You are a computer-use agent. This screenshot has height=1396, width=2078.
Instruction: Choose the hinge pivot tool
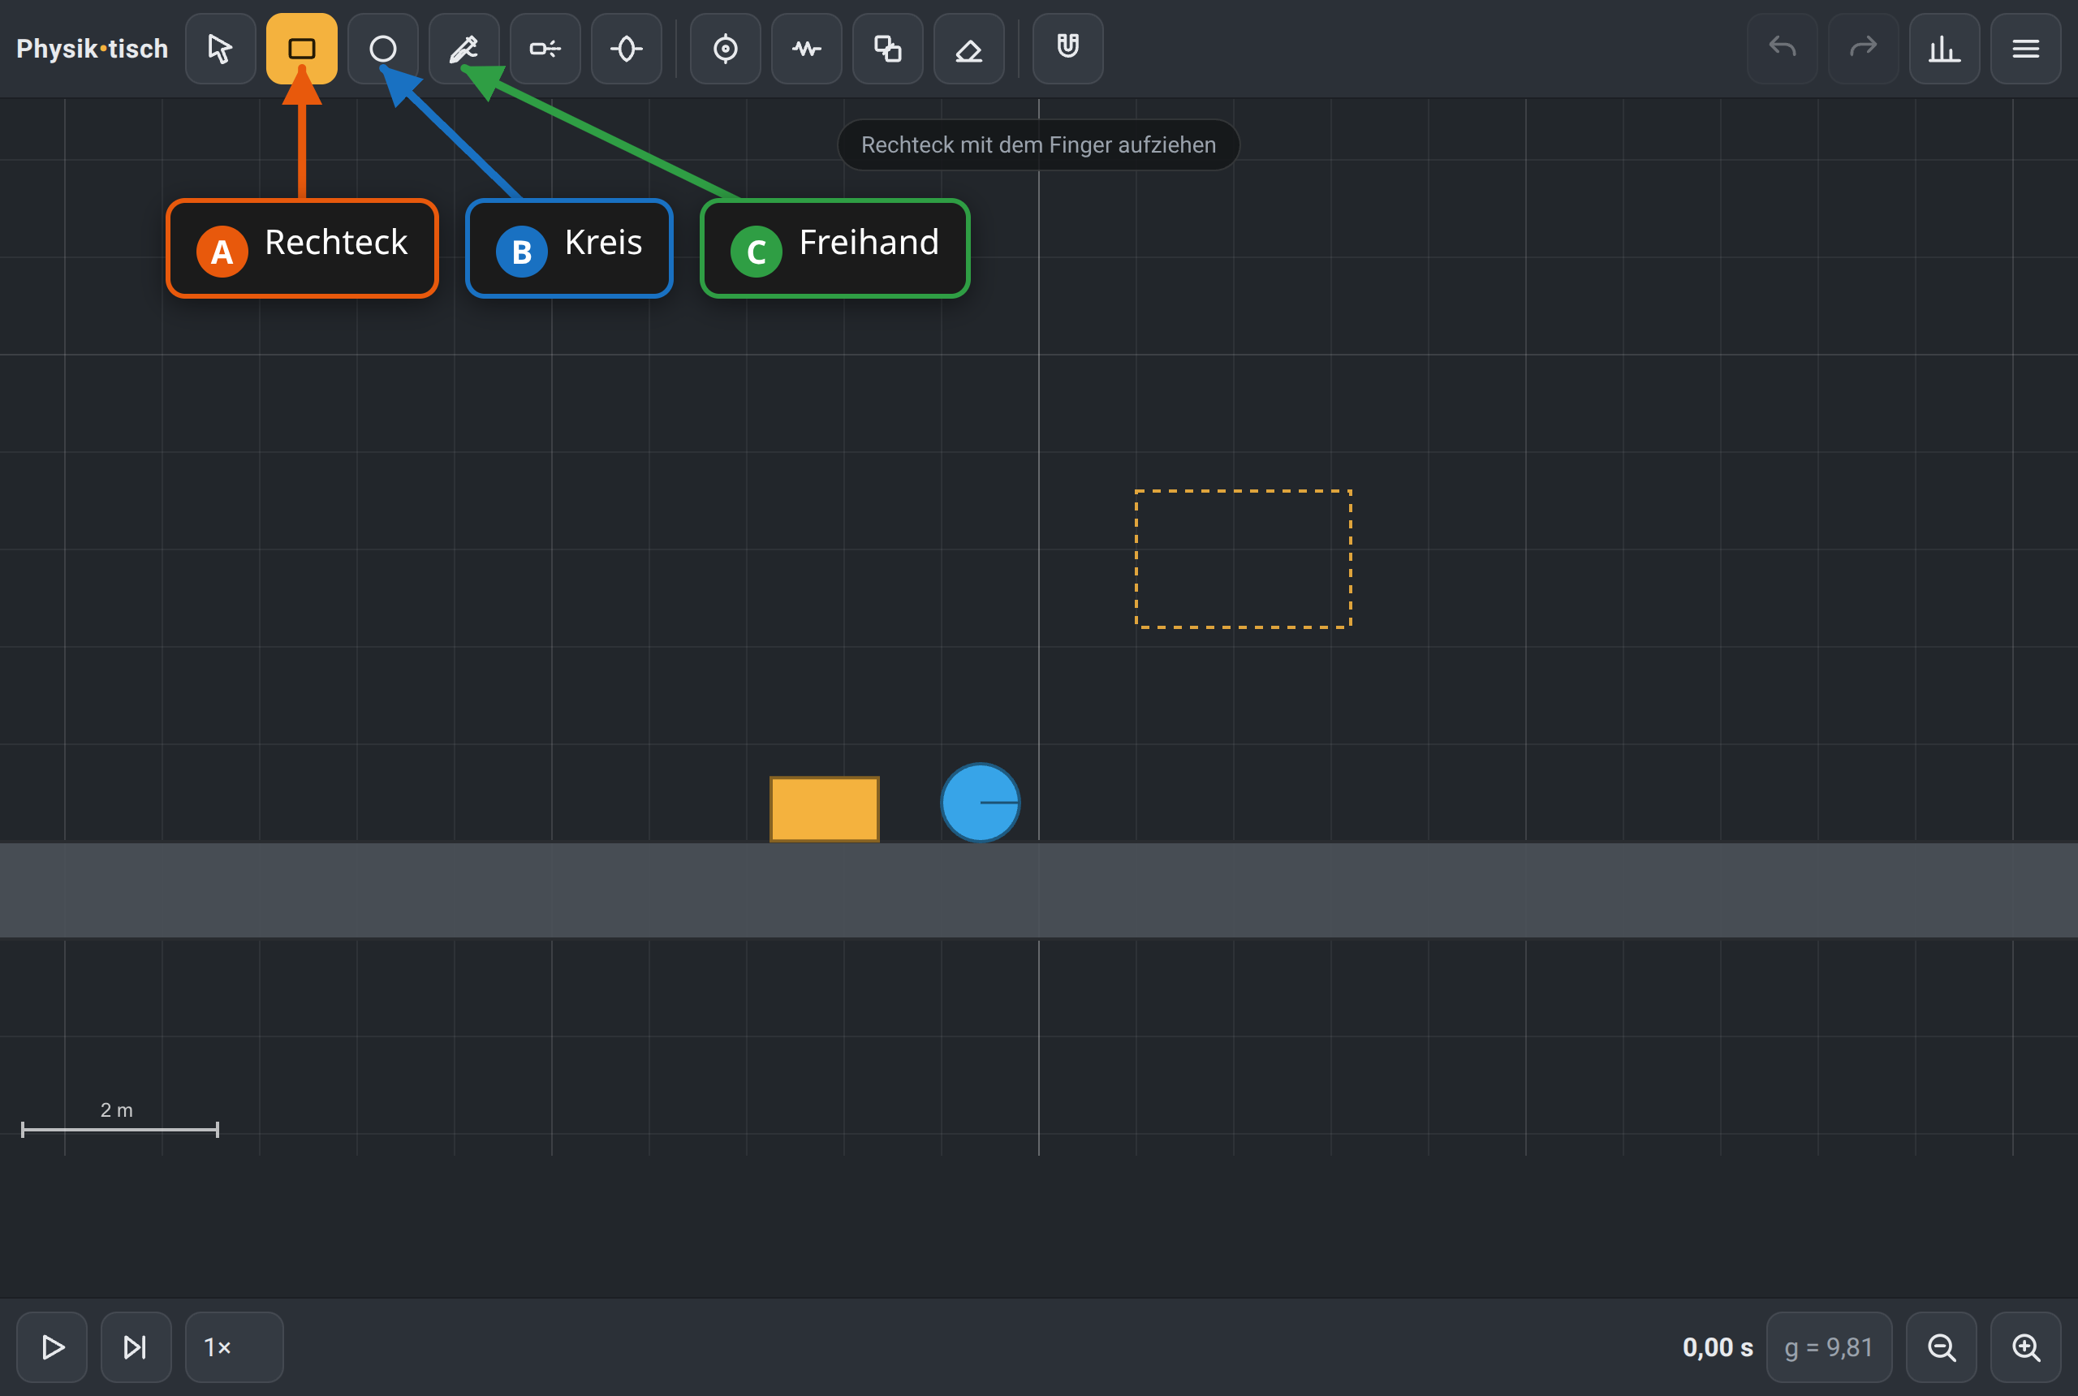tap(626, 49)
